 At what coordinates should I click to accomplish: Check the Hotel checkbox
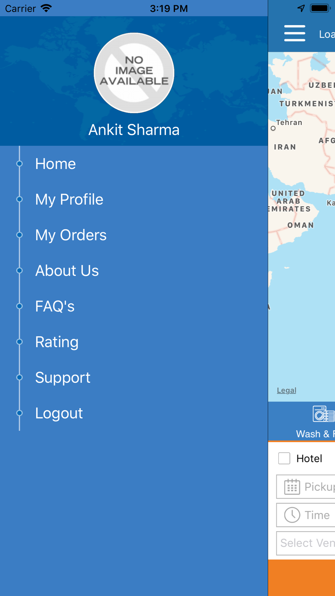click(284, 458)
